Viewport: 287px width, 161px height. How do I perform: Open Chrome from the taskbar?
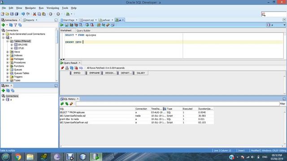(x=18, y=157)
